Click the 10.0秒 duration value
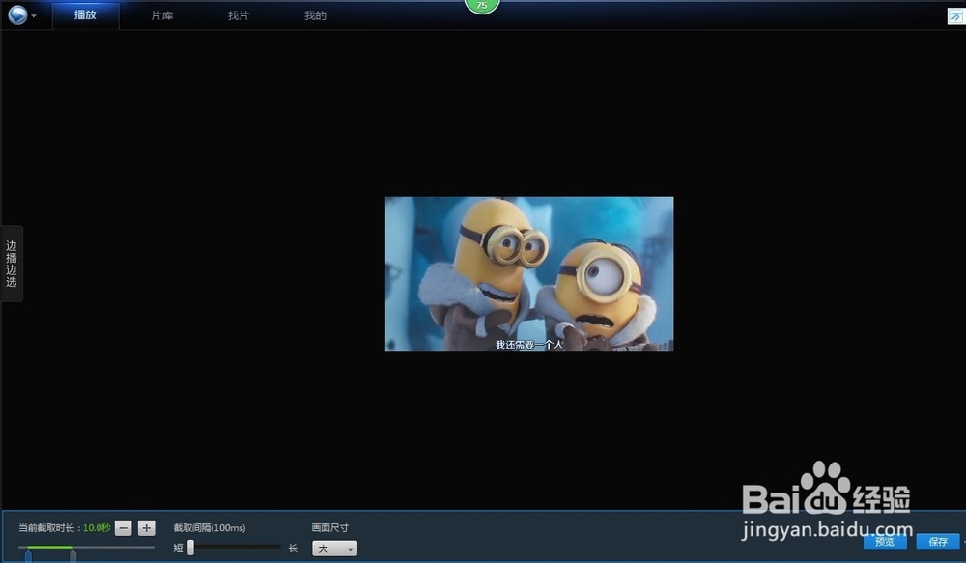Image resolution: width=966 pixels, height=563 pixels. pyautogui.click(x=97, y=528)
